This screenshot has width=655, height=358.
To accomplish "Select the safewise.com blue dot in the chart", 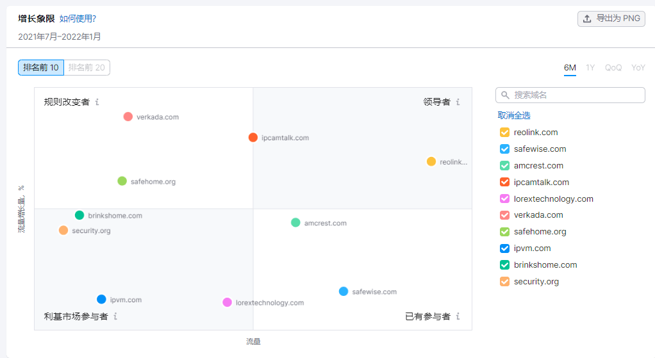I will [344, 291].
